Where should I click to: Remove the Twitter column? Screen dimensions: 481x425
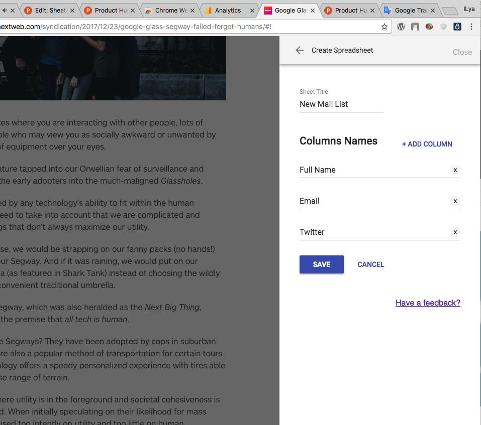[x=455, y=232]
